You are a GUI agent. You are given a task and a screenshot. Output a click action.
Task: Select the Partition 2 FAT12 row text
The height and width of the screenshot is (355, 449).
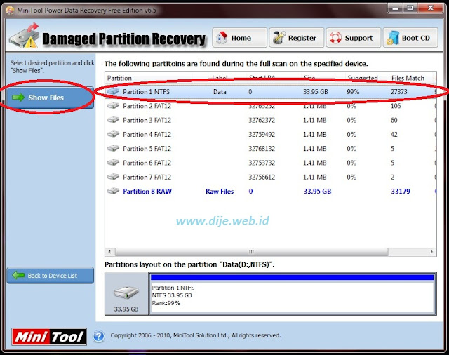[147, 106]
